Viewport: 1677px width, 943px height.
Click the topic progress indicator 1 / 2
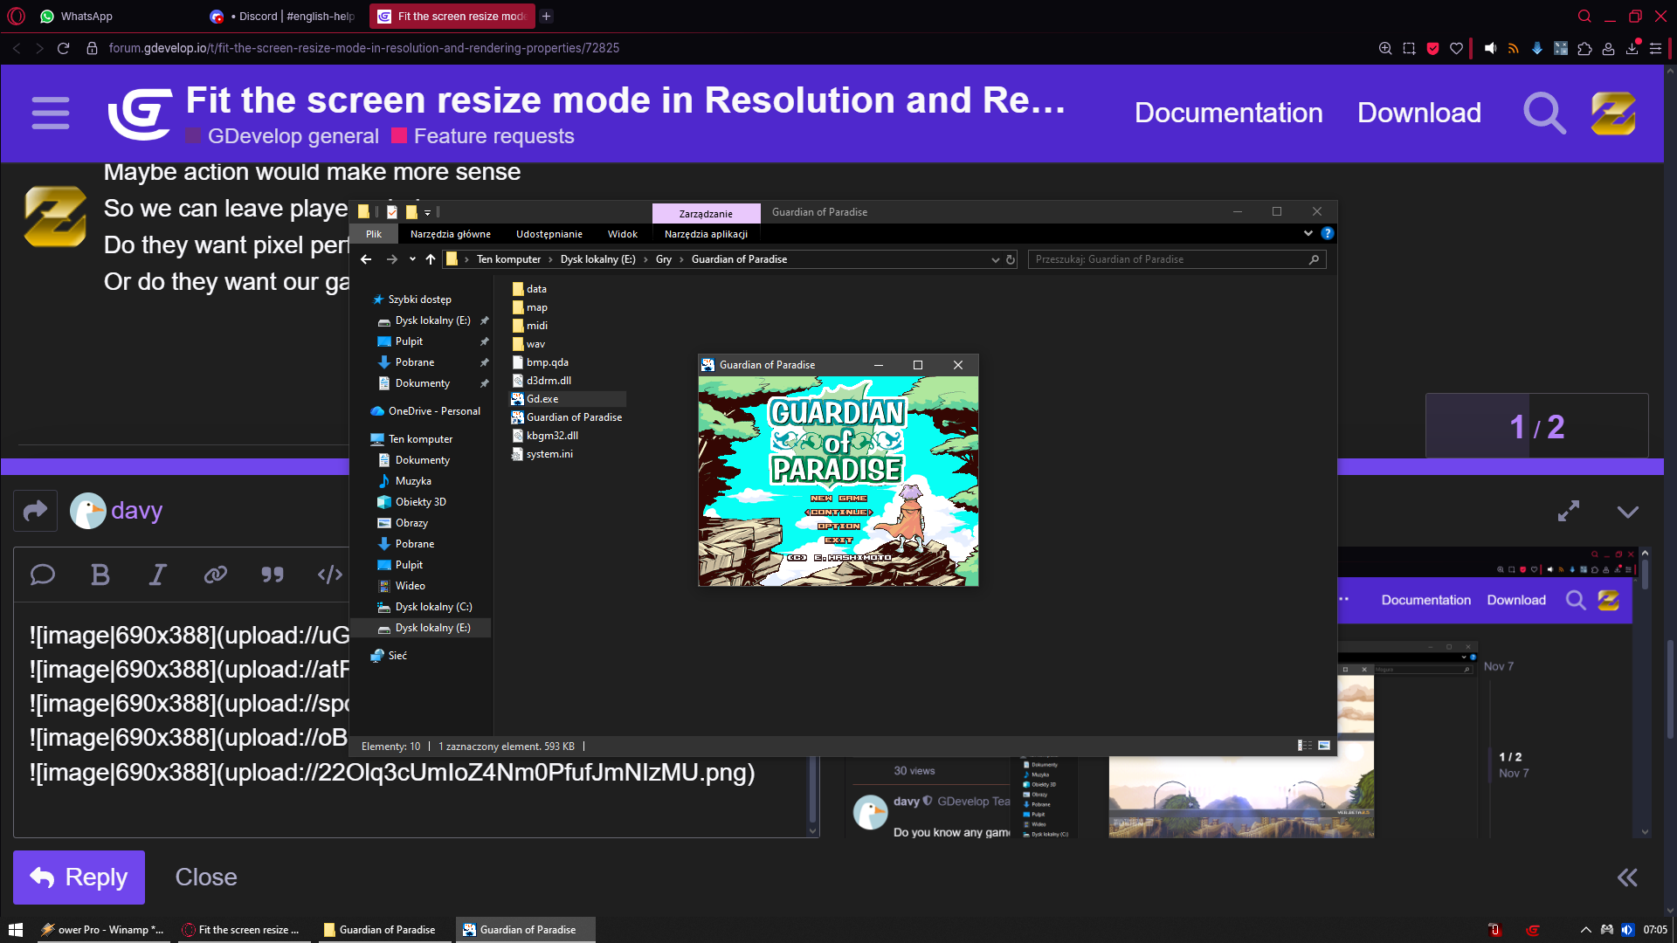pyautogui.click(x=1536, y=426)
